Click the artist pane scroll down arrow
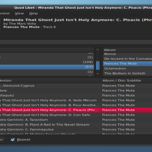The width and height of the screenshot is (152, 152). point(98,73)
